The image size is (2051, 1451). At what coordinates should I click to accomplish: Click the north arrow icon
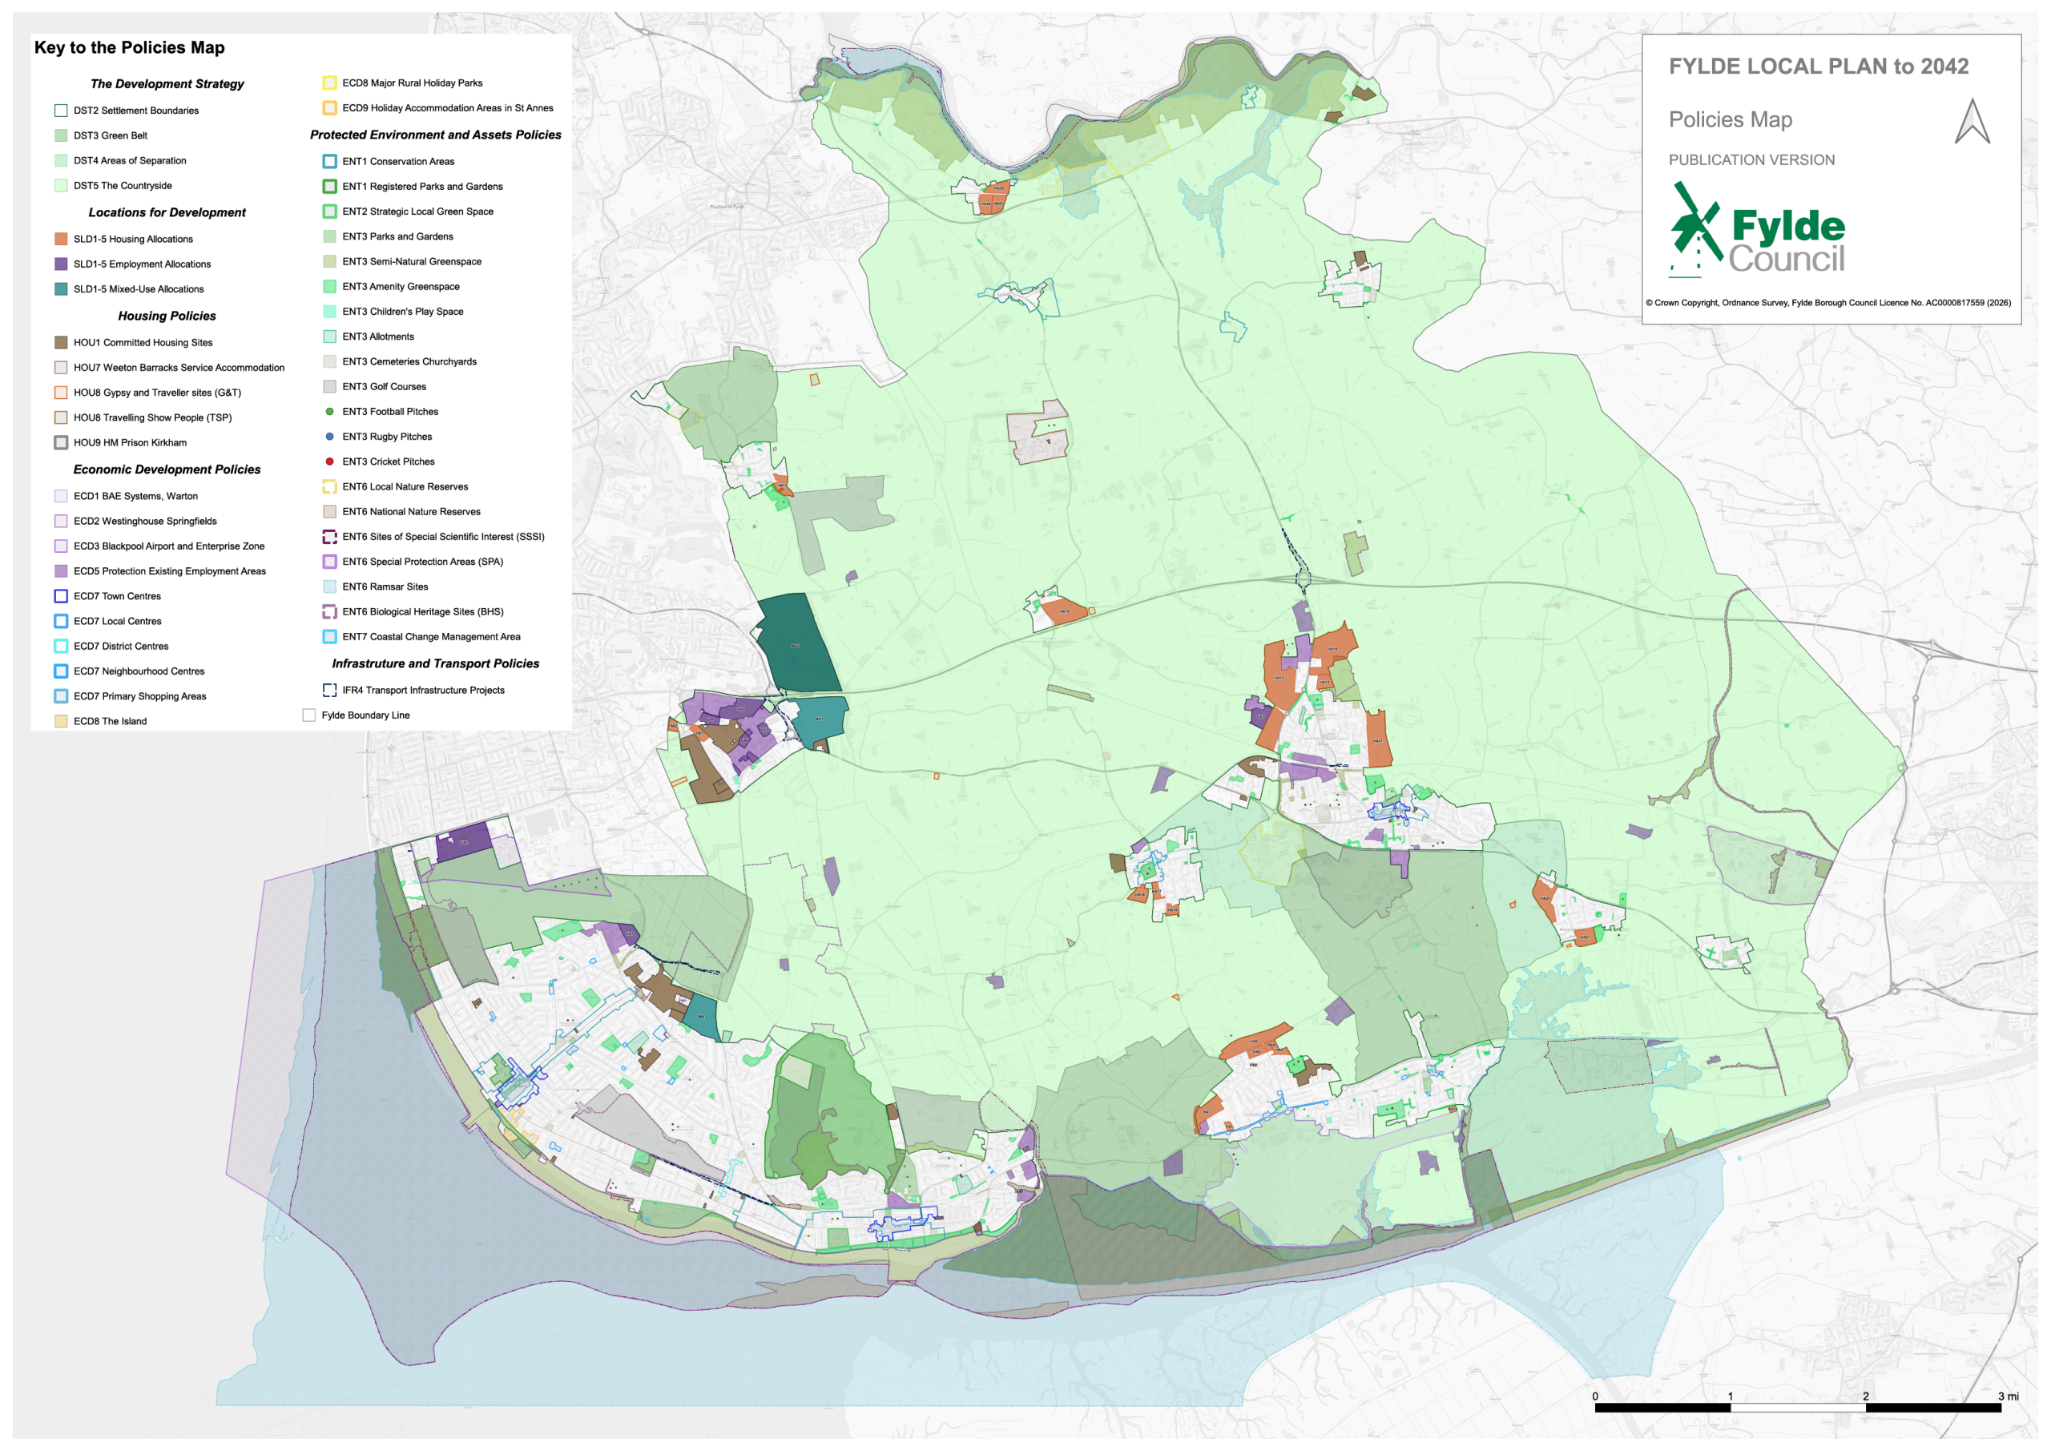(x=1972, y=121)
